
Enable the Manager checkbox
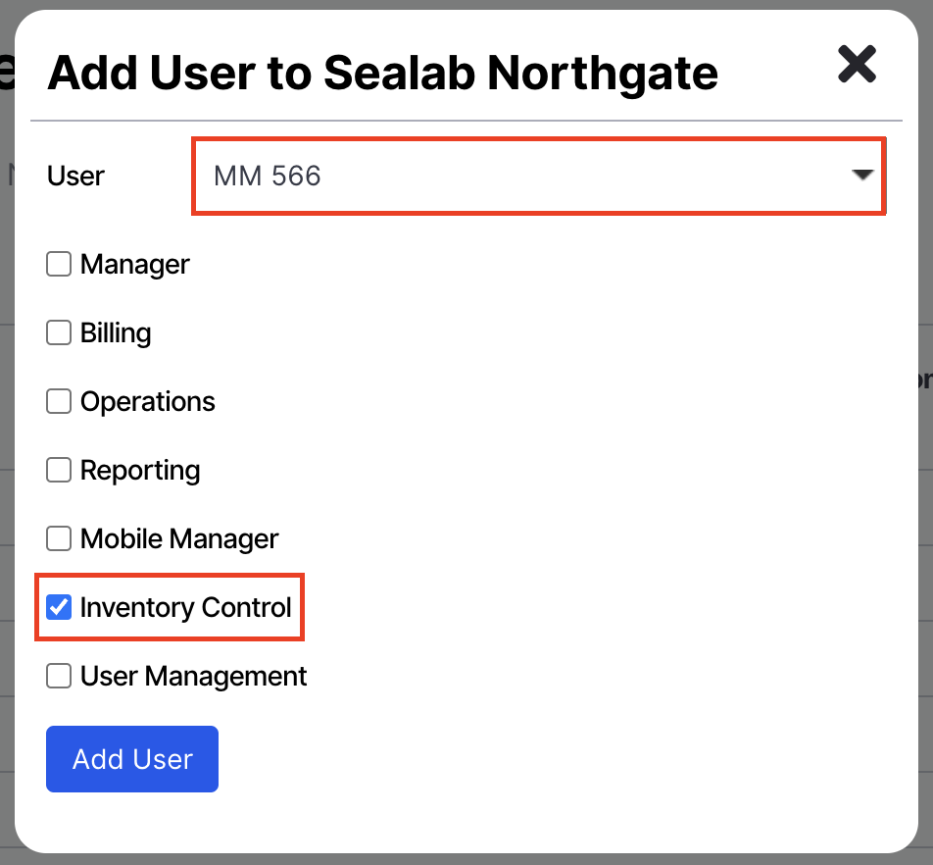pyautogui.click(x=59, y=264)
